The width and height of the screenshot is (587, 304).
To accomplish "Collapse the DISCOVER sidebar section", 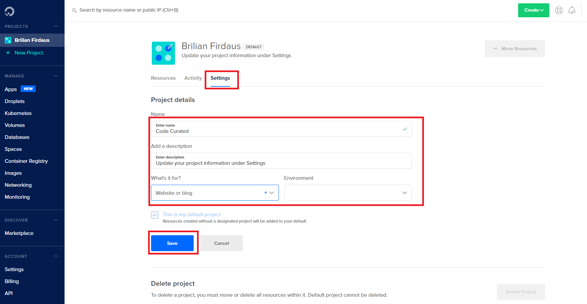I will click(56, 220).
